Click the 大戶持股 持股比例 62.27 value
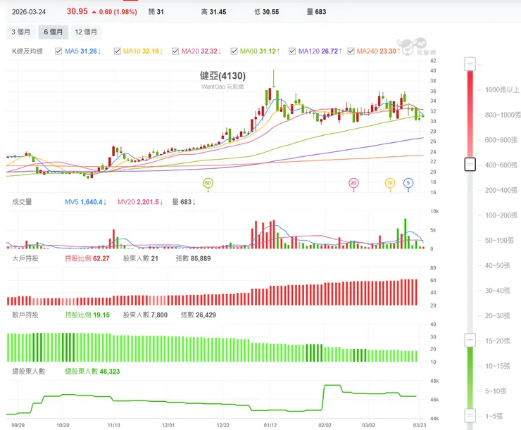 pyautogui.click(x=87, y=258)
